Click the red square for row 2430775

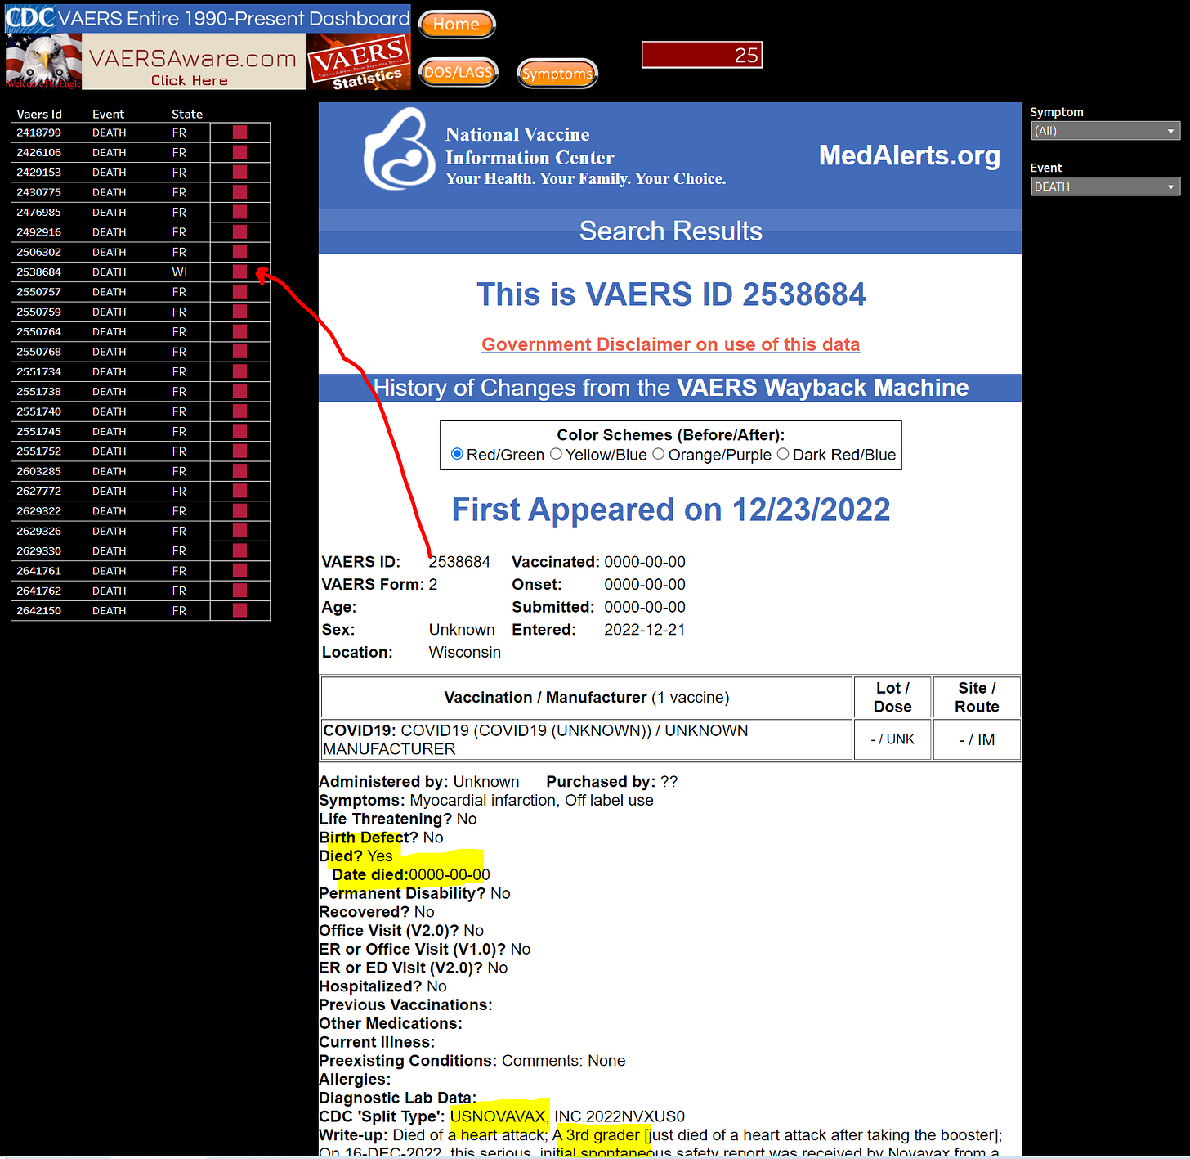[x=239, y=191]
